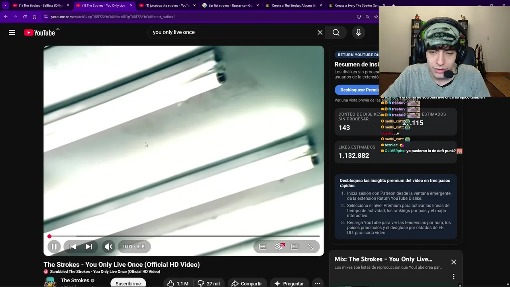Skip to the next video

coord(88,247)
